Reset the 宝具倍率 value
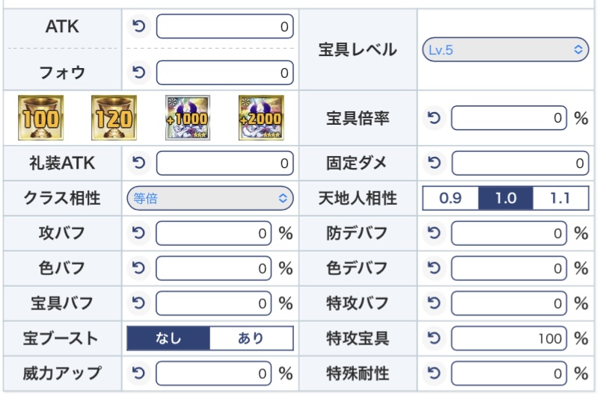 434,117
